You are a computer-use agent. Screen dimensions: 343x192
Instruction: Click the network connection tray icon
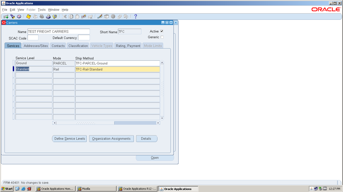point(316,189)
